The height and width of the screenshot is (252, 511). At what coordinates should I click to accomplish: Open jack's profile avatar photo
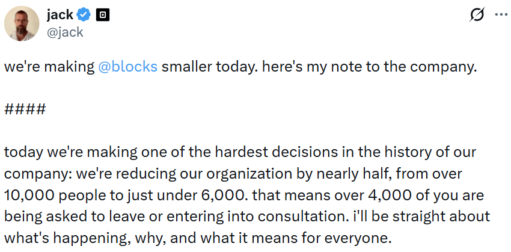[x=22, y=23]
